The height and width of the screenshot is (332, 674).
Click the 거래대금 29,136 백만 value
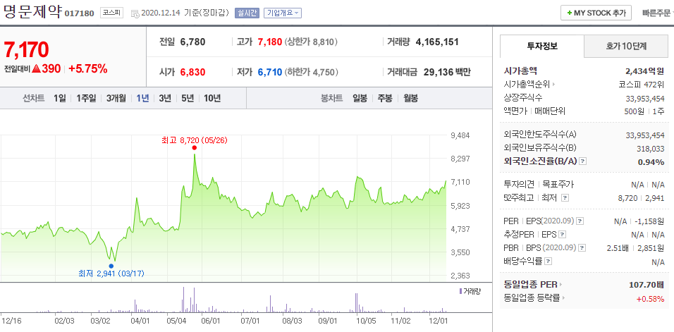(447, 72)
